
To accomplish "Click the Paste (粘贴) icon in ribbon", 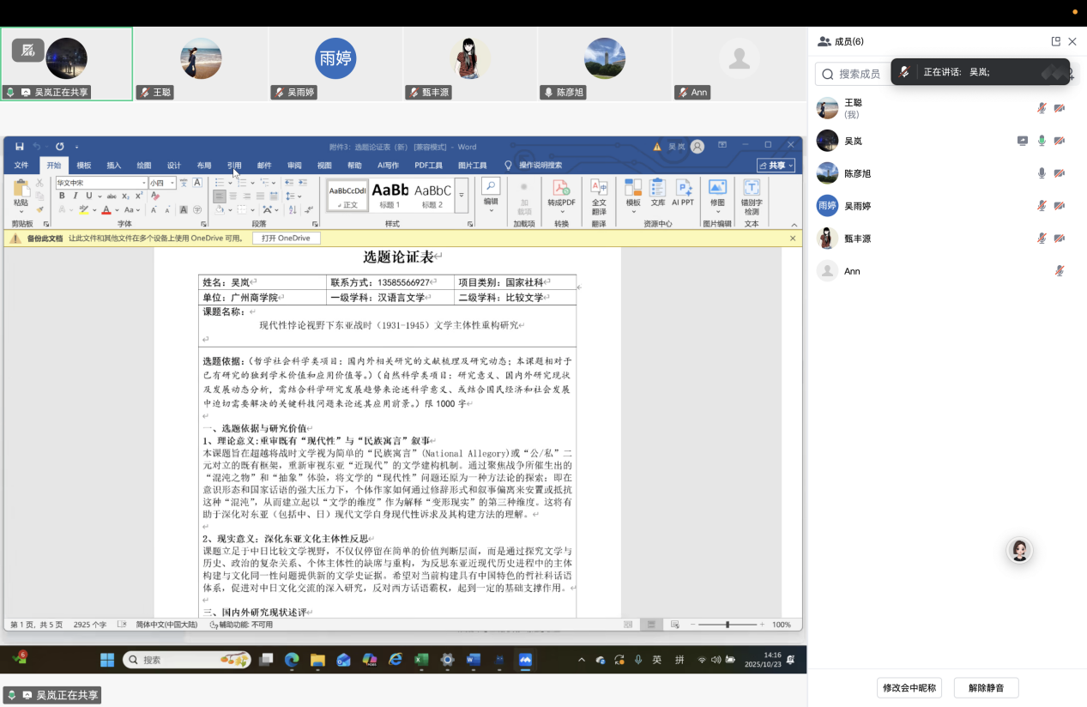I will [21, 195].
